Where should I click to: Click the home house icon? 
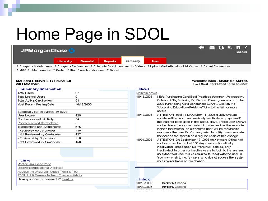coord(238,47)
